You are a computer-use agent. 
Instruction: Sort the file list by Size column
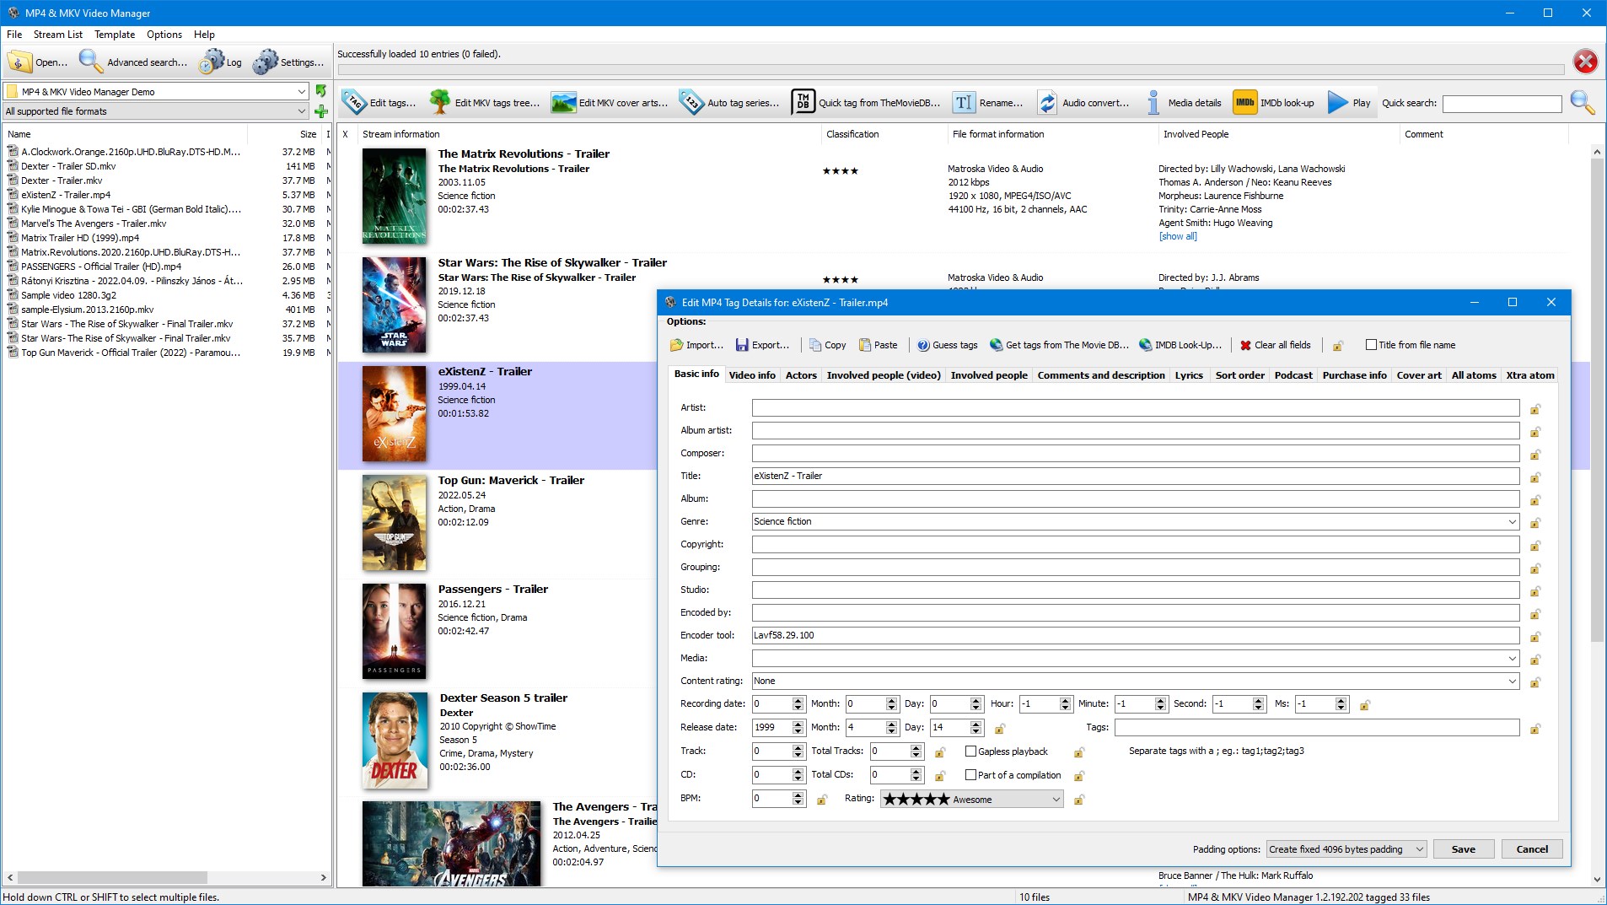click(287, 134)
